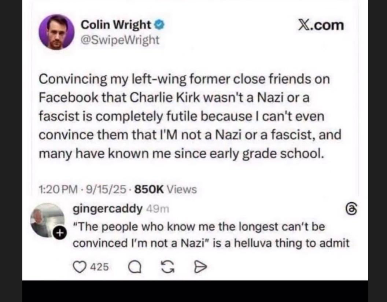The width and height of the screenshot is (387, 302).
Task: Click the 850K Views count
Action: pyautogui.click(x=166, y=189)
